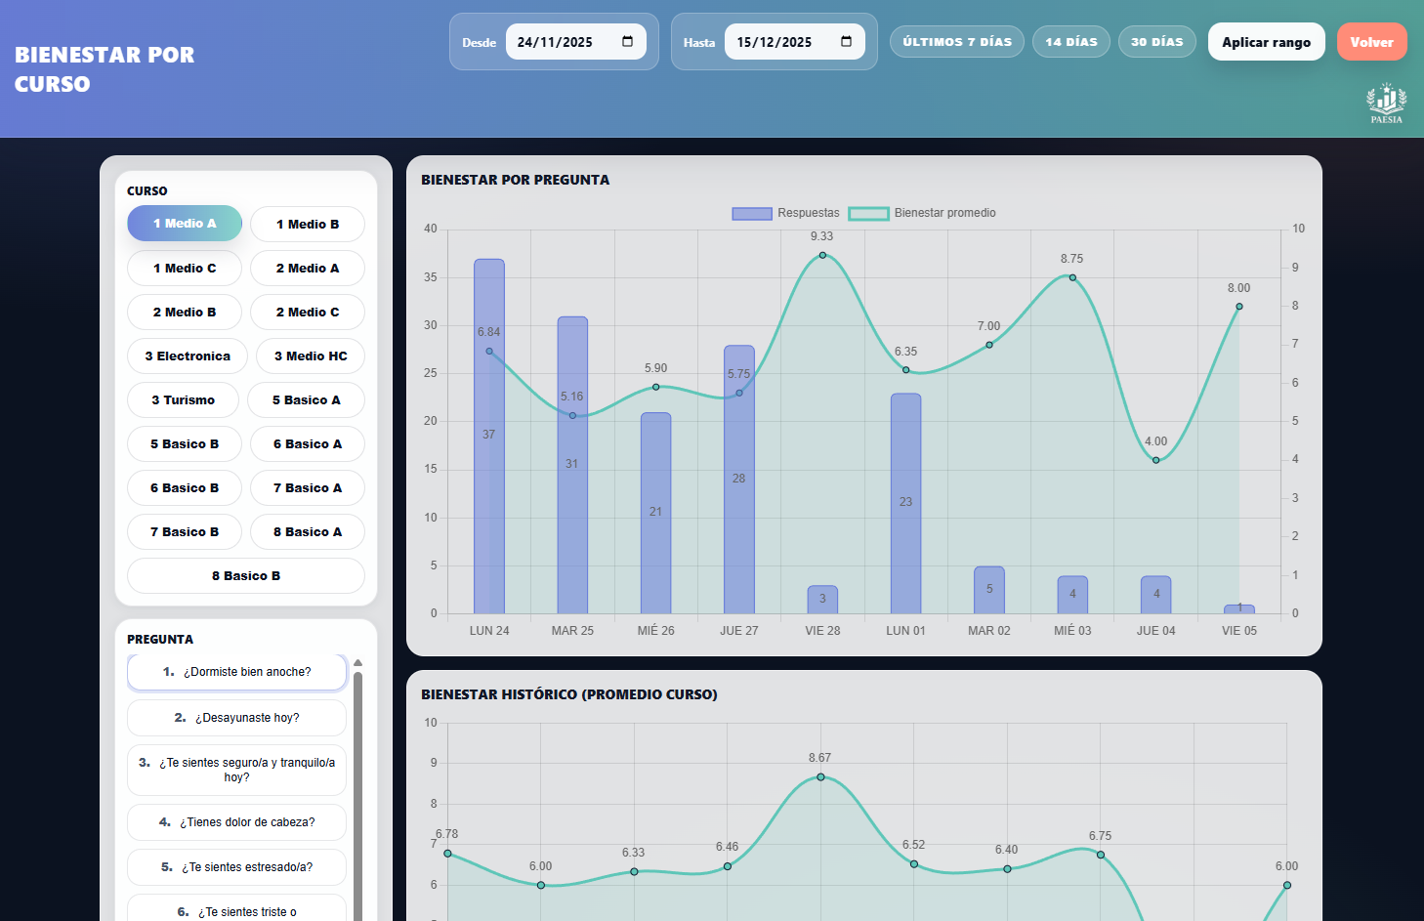Image resolution: width=1424 pixels, height=921 pixels.
Task: Choose question ¿Dormiste bien anoche?
Action: point(236,672)
